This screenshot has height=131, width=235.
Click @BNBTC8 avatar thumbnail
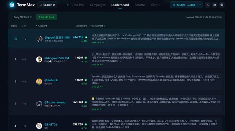coord(39,126)
